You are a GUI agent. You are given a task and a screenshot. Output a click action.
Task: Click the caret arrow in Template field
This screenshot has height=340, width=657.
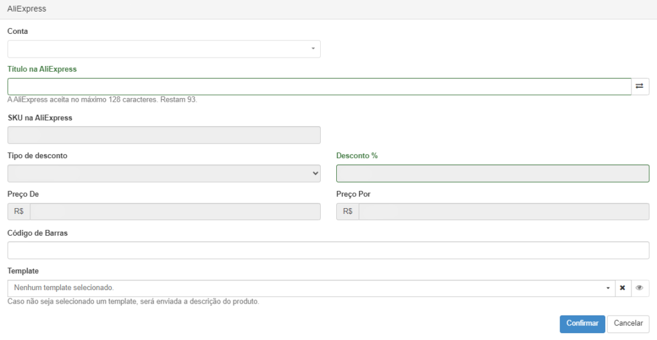[x=608, y=288]
